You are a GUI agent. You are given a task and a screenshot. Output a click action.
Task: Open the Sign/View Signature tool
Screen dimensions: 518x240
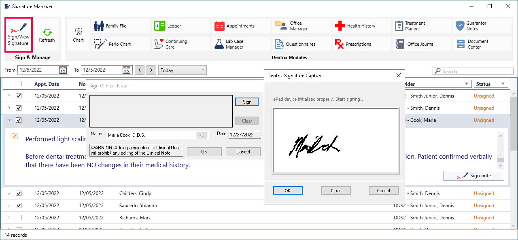pyautogui.click(x=18, y=34)
